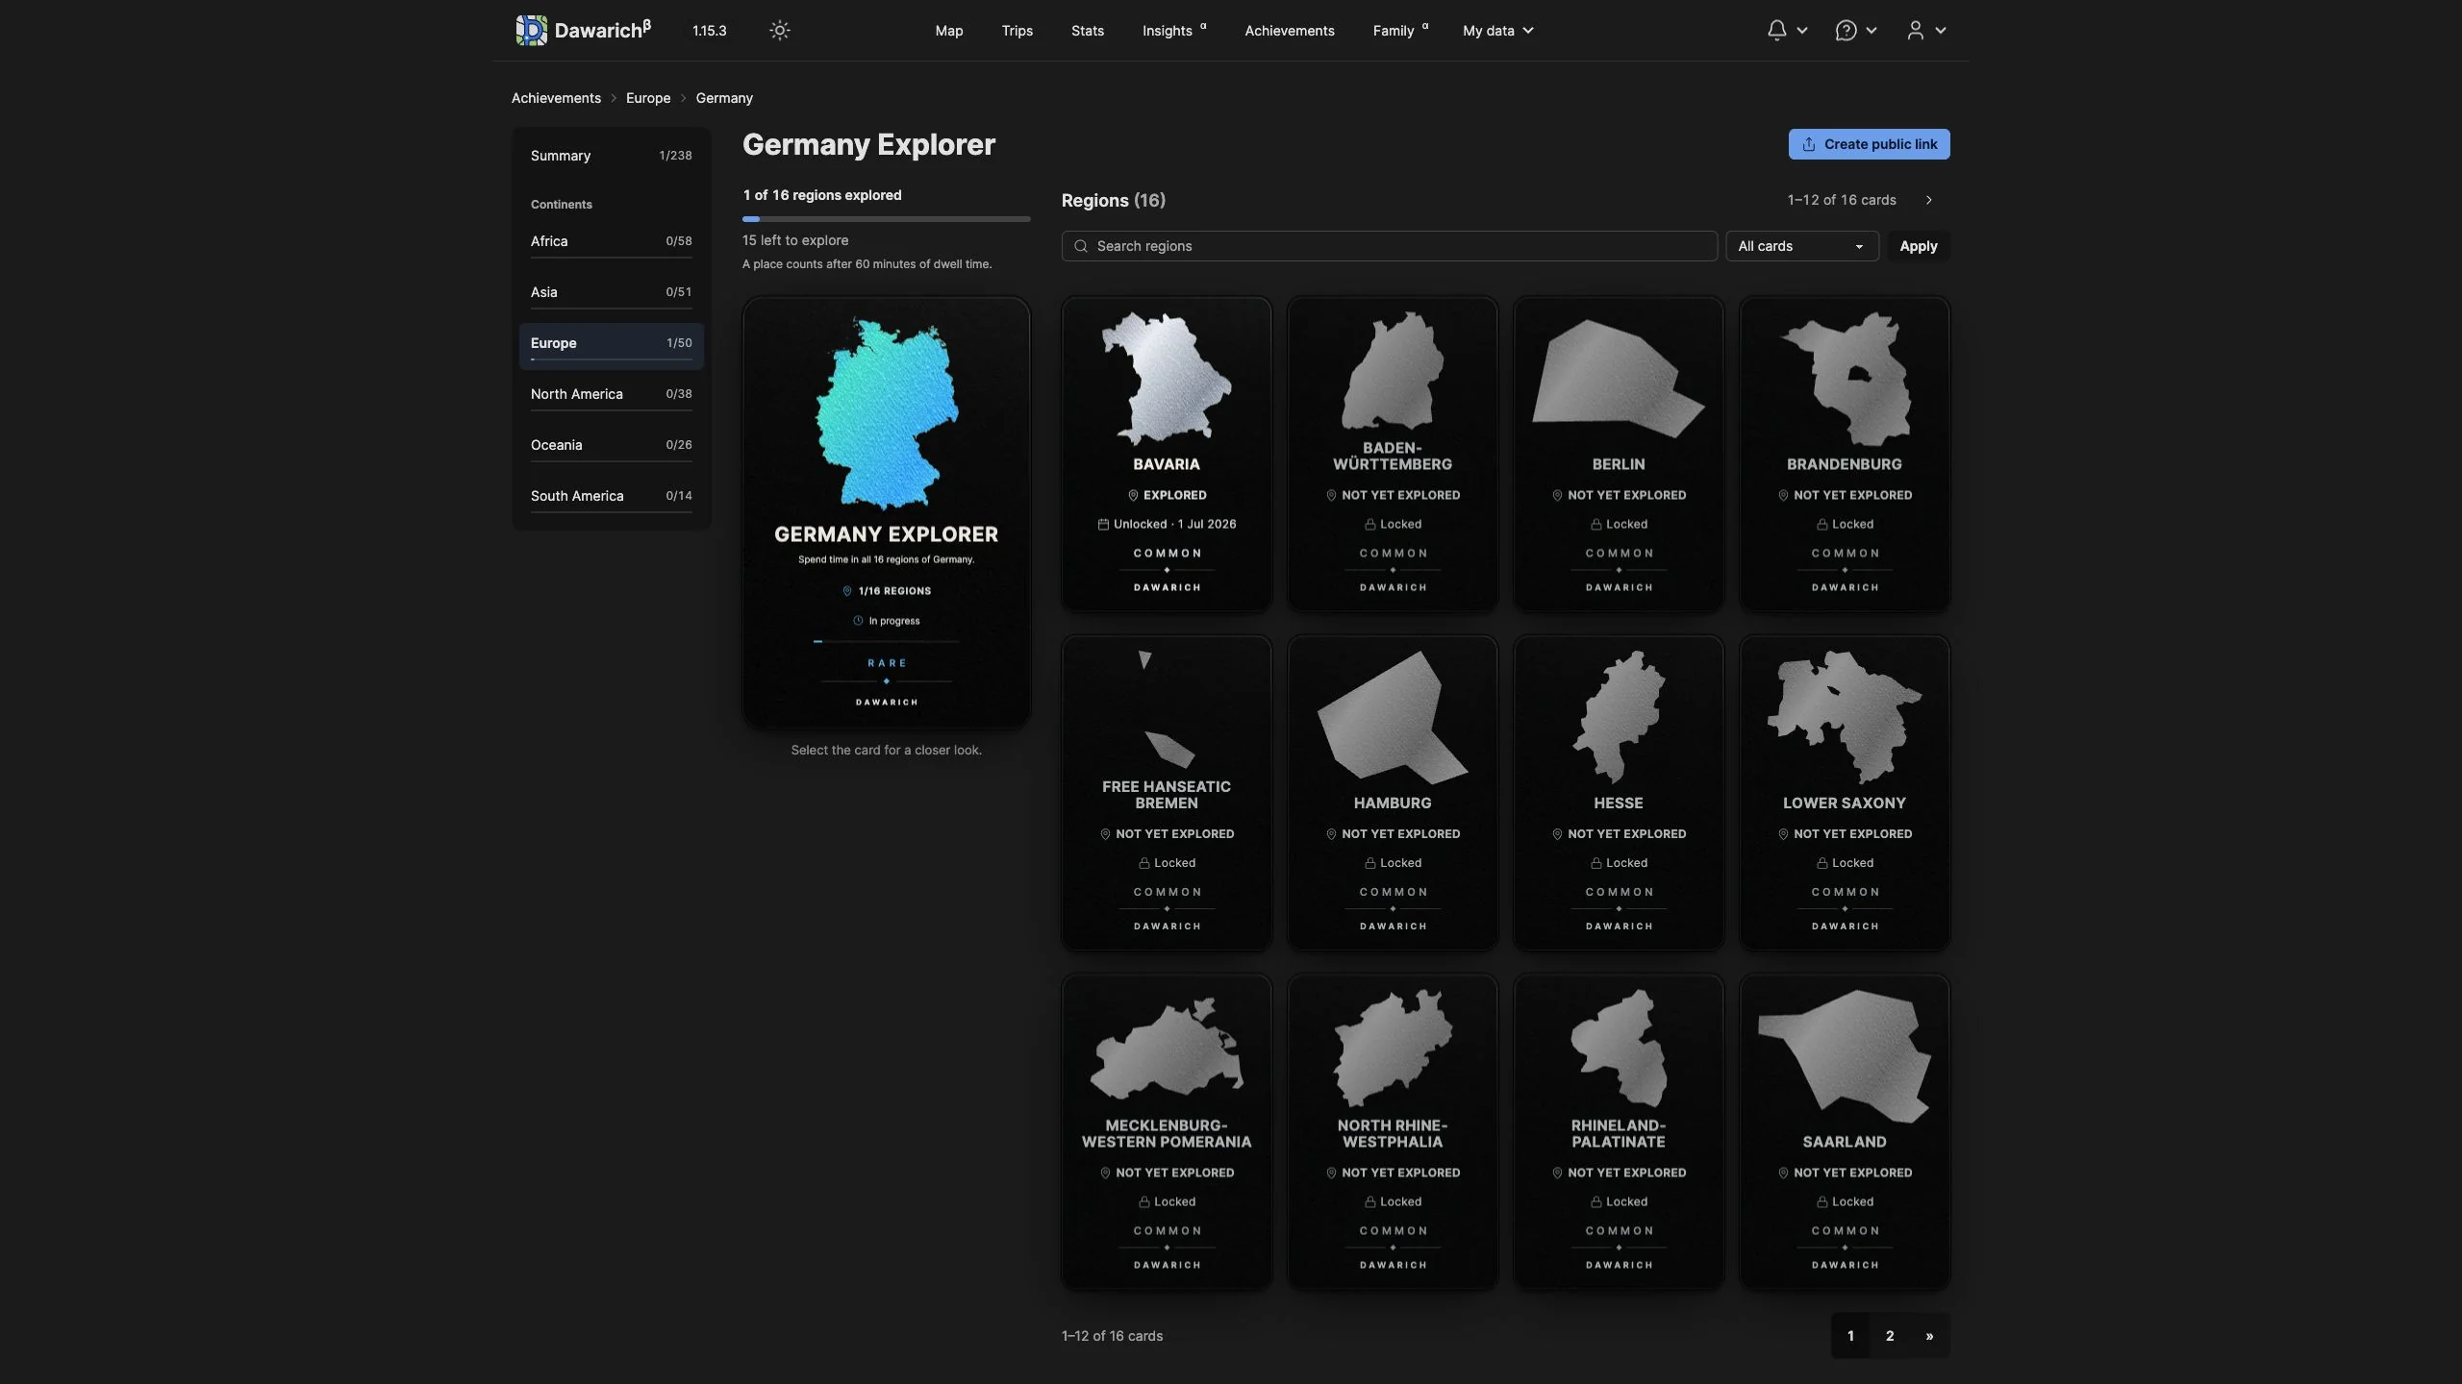2462x1384 pixels.
Task: Open the Saarland region card
Action: (x=1844, y=1131)
